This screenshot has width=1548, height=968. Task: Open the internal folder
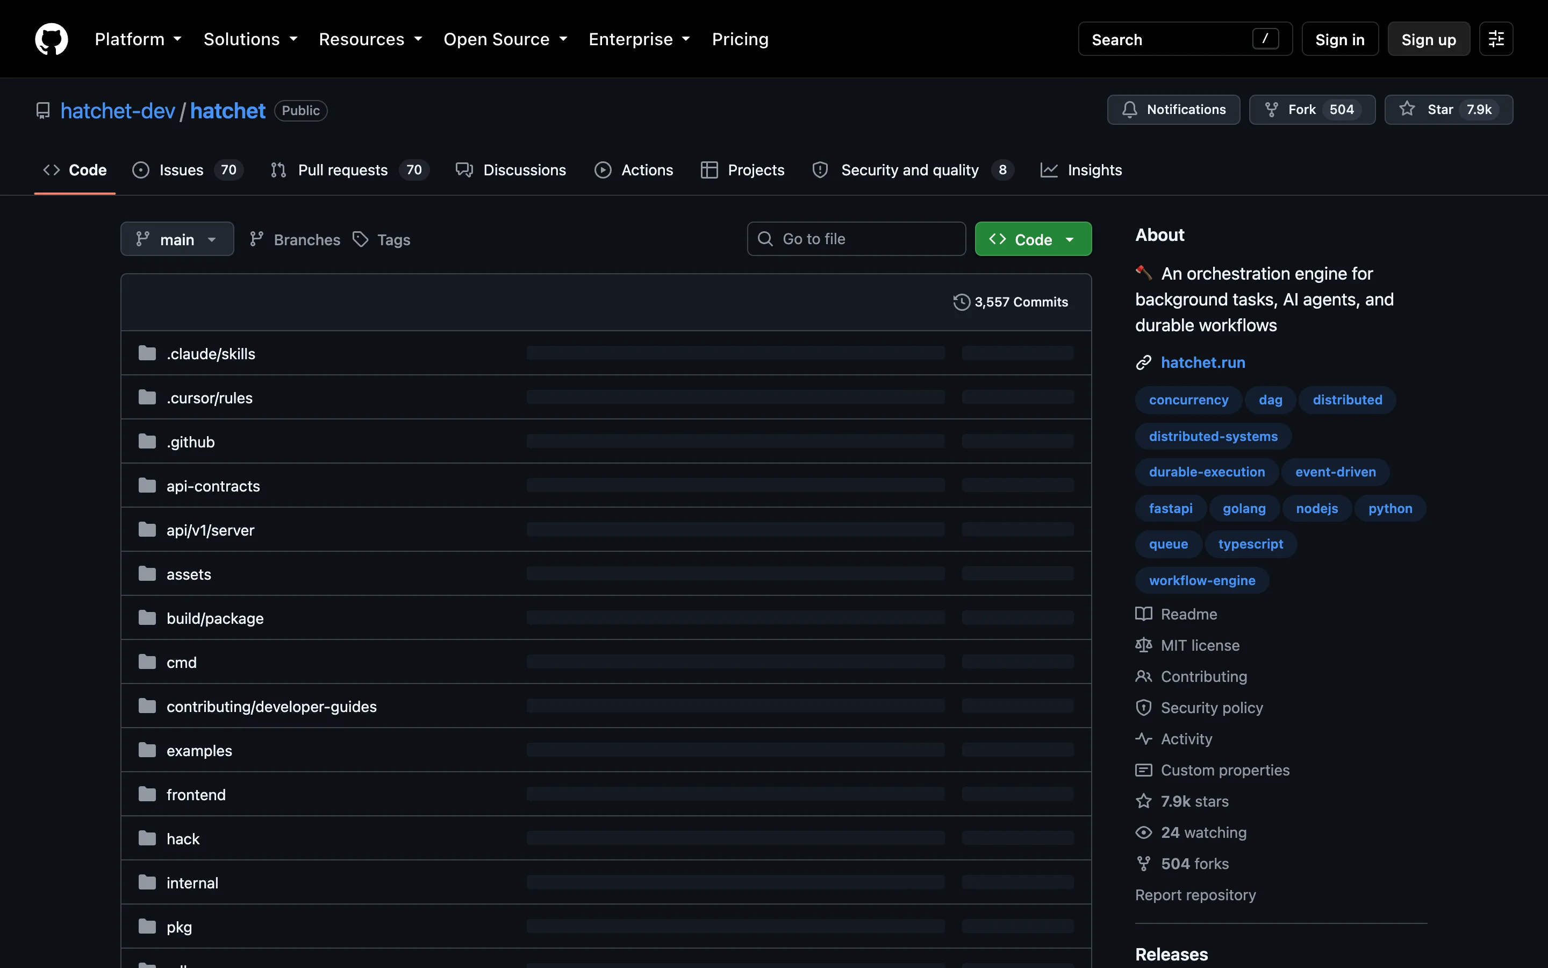coord(192,883)
